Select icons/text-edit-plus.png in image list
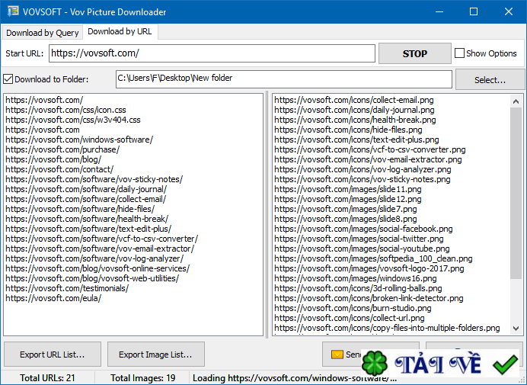Viewport: 527px width, 385px height. (x=356, y=140)
